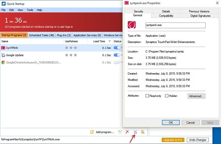Click the Modified date value
The height and width of the screenshot is (144, 221).
coord(168,80)
